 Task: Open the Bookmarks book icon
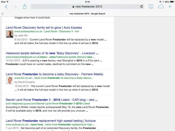tap(151, 7)
